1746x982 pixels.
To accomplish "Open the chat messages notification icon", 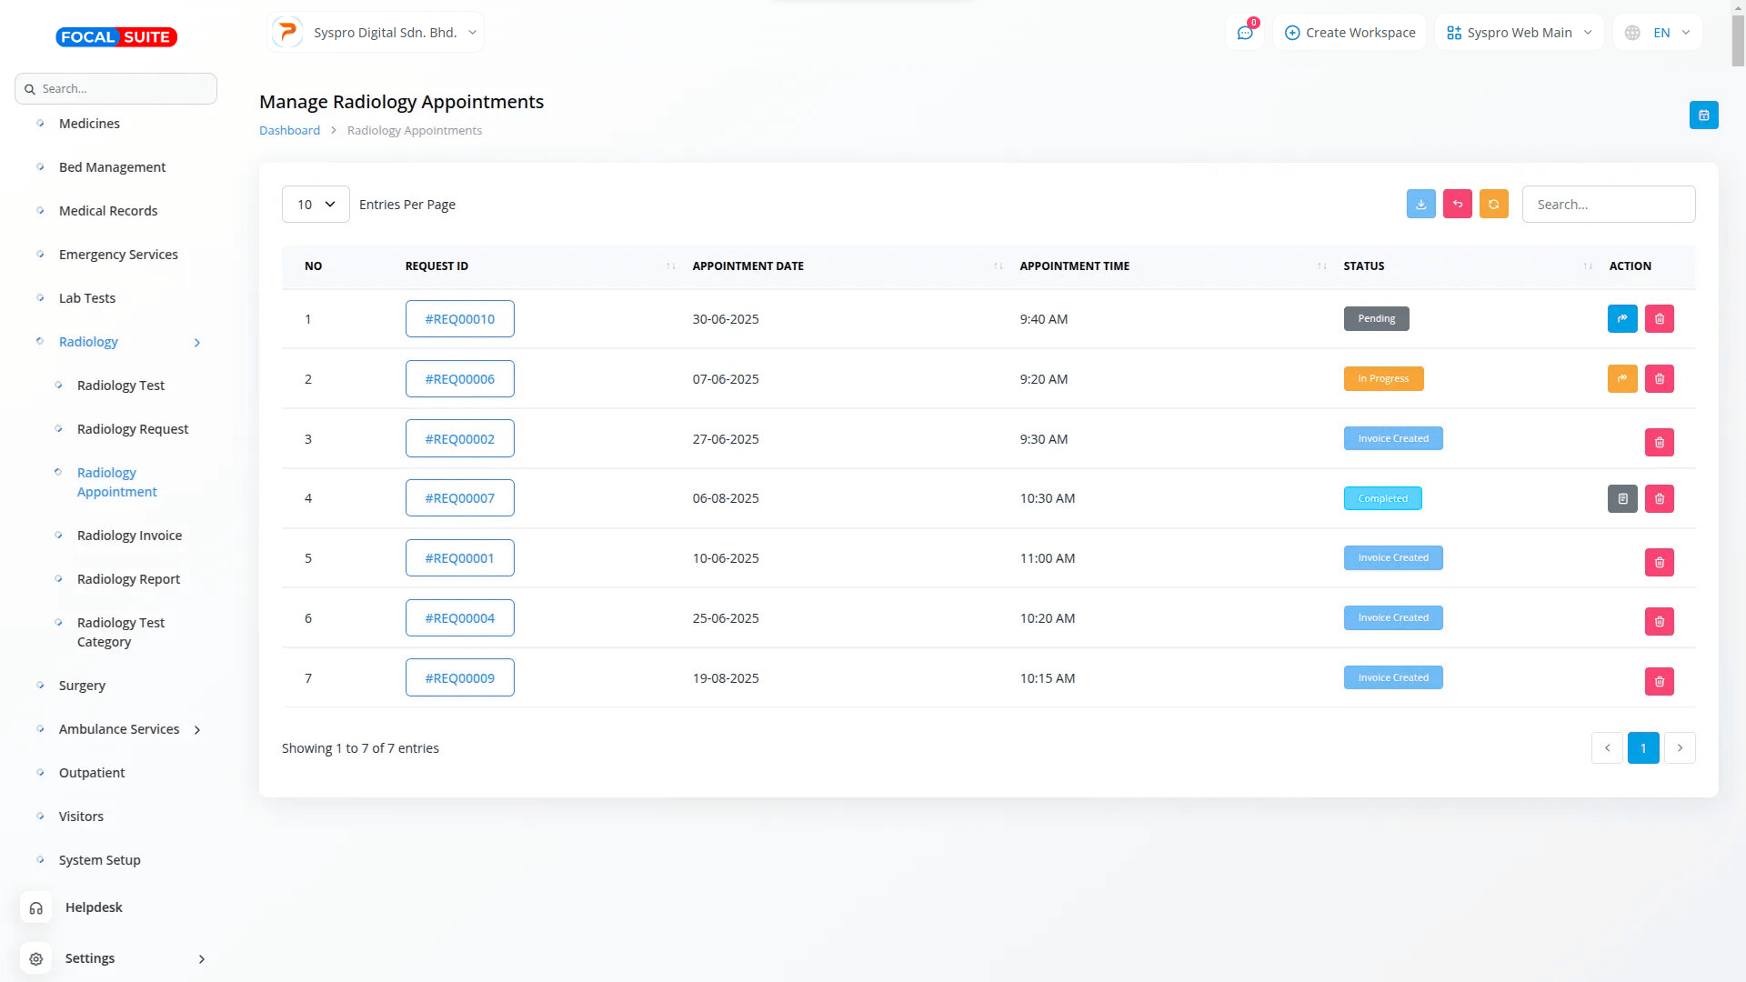I will (1245, 33).
